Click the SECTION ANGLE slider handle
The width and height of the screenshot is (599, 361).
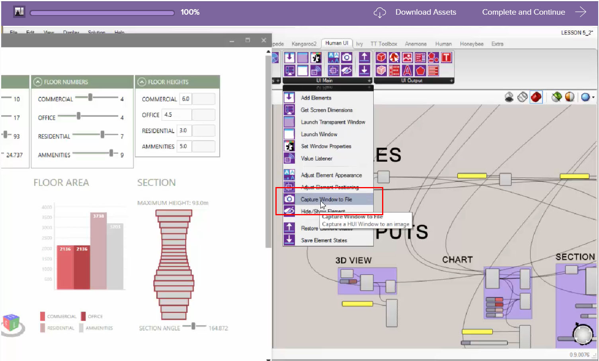(193, 326)
